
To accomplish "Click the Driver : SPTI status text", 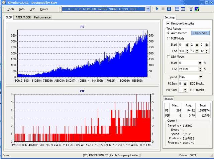I will click(188, 155).
